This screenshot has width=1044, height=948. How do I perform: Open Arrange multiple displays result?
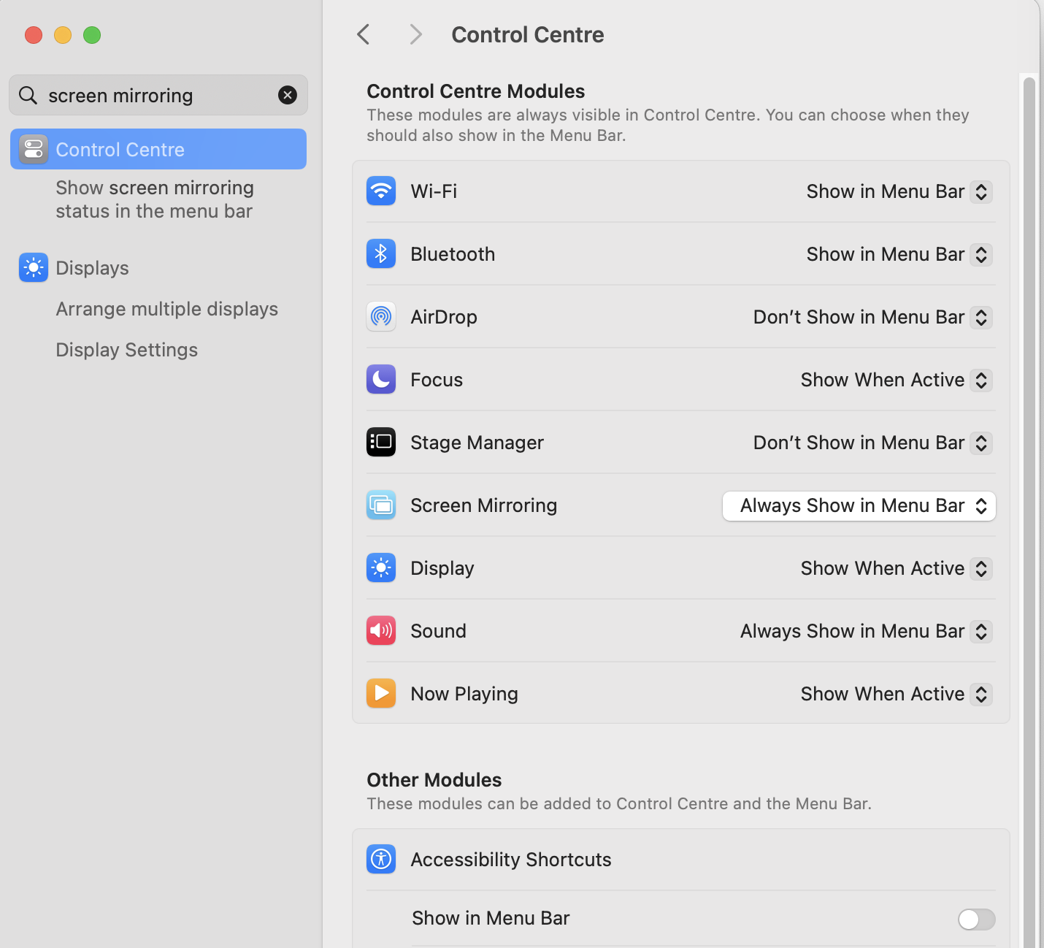(x=167, y=309)
